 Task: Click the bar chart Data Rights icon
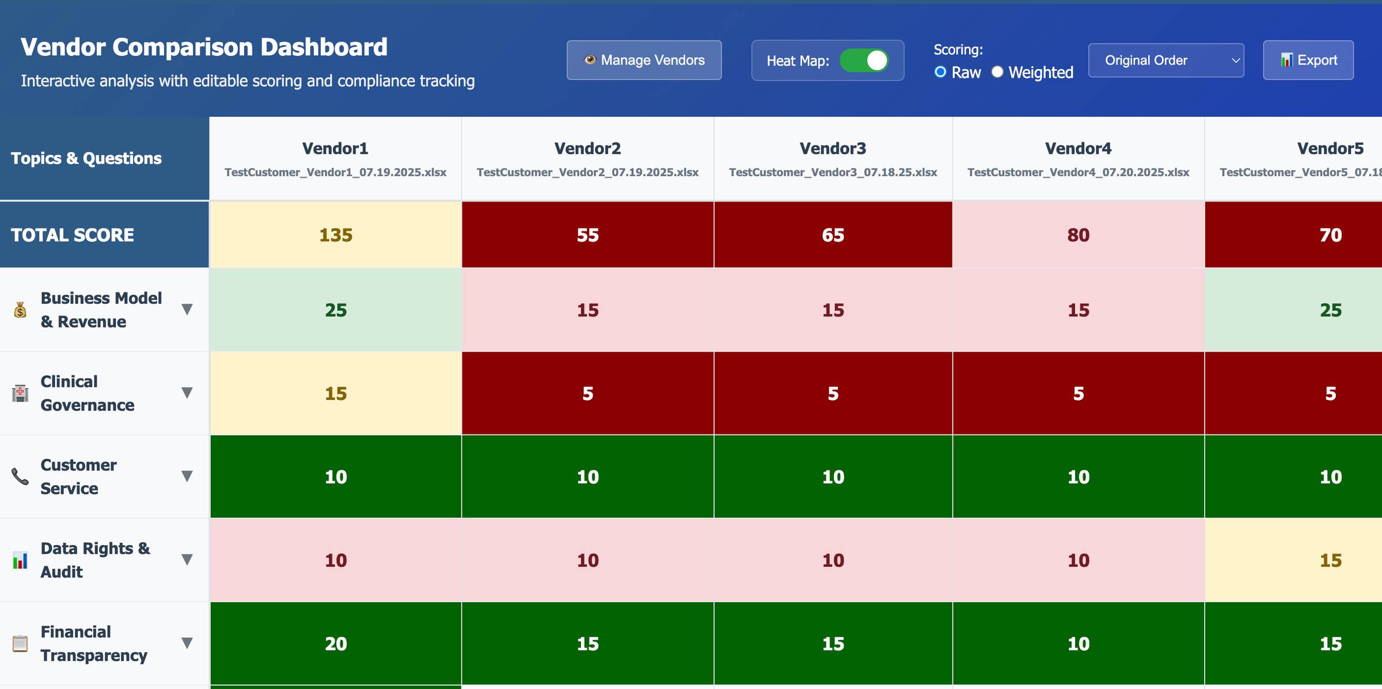(x=20, y=560)
